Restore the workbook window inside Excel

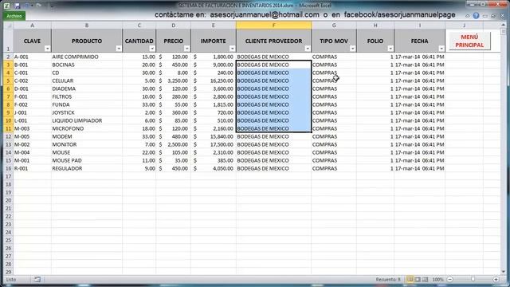[493, 16]
